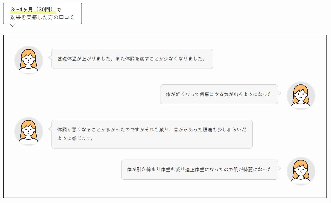Click the tail arrow of 体調が悪くなる bubble
The image size is (331, 203).
[x=50, y=129]
